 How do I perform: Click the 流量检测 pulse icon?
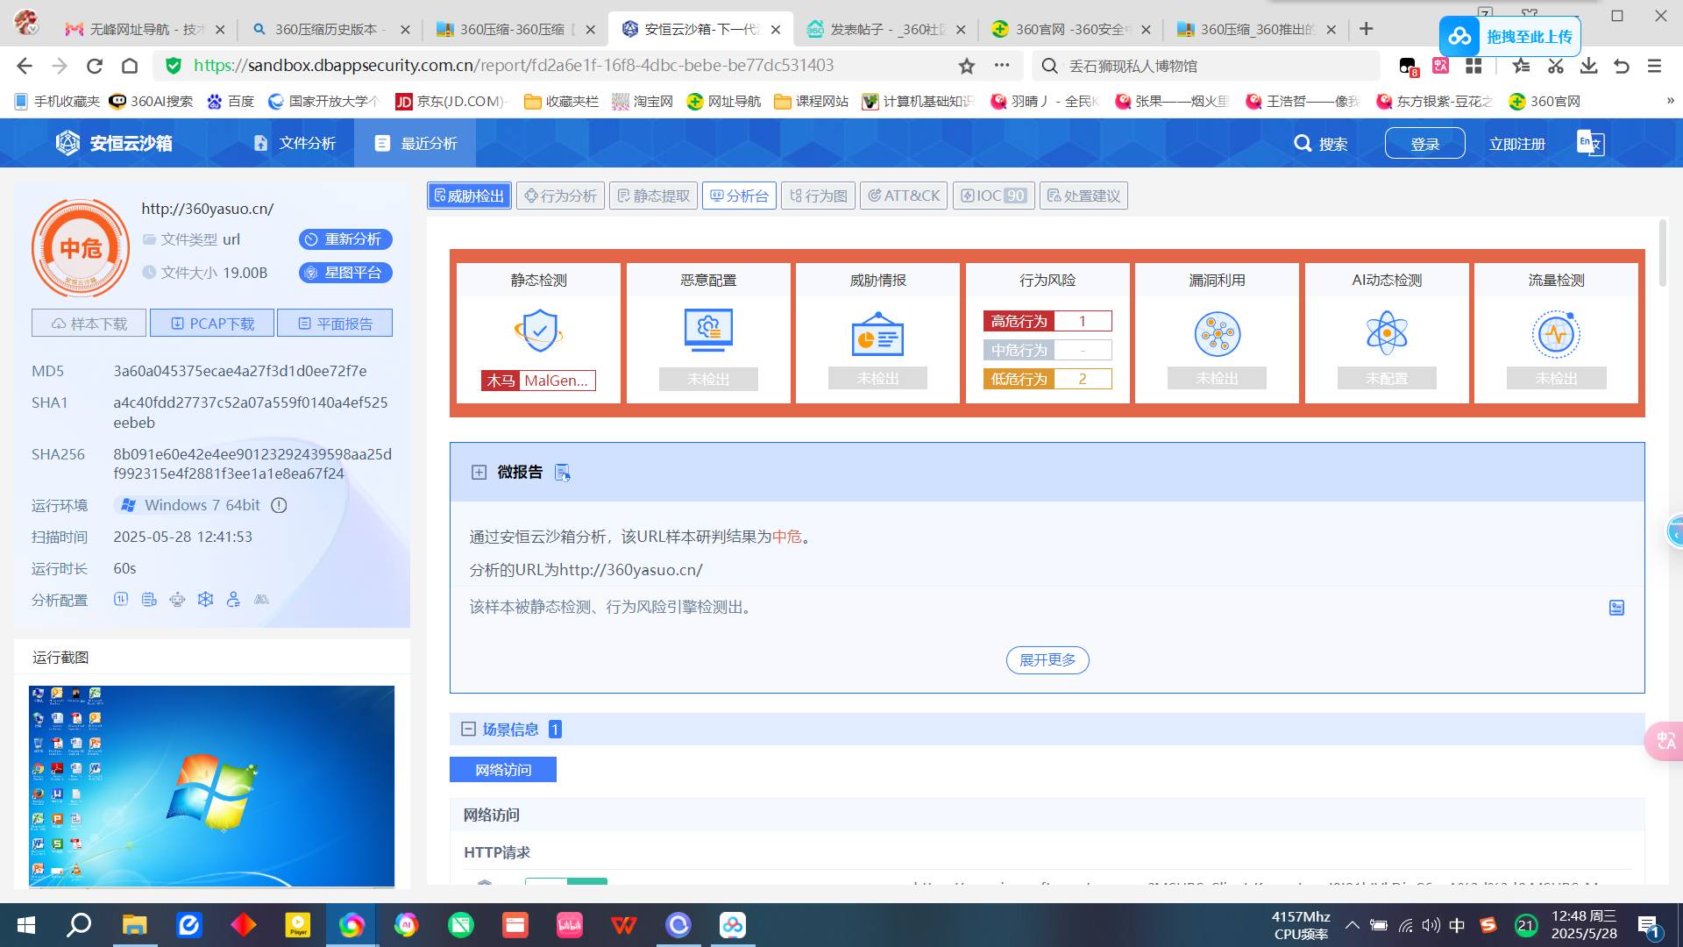coord(1556,333)
